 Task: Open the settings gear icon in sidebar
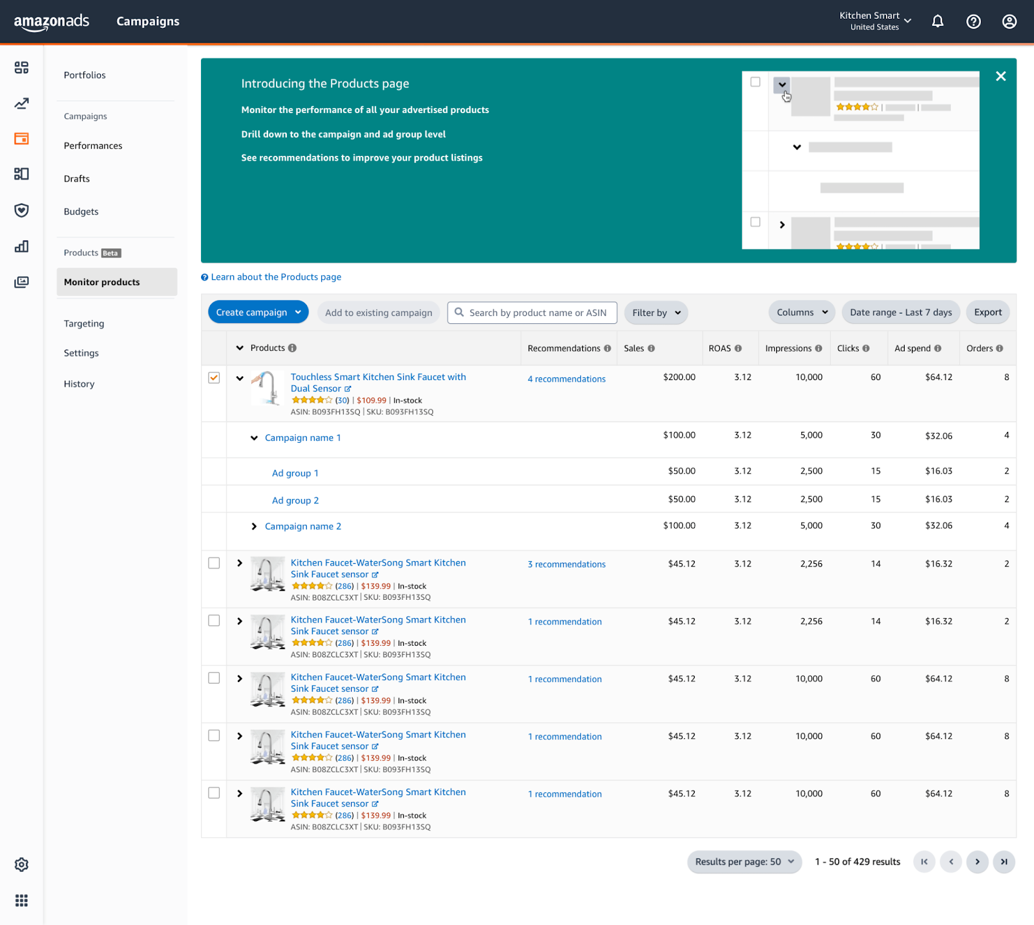click(21, 865)
